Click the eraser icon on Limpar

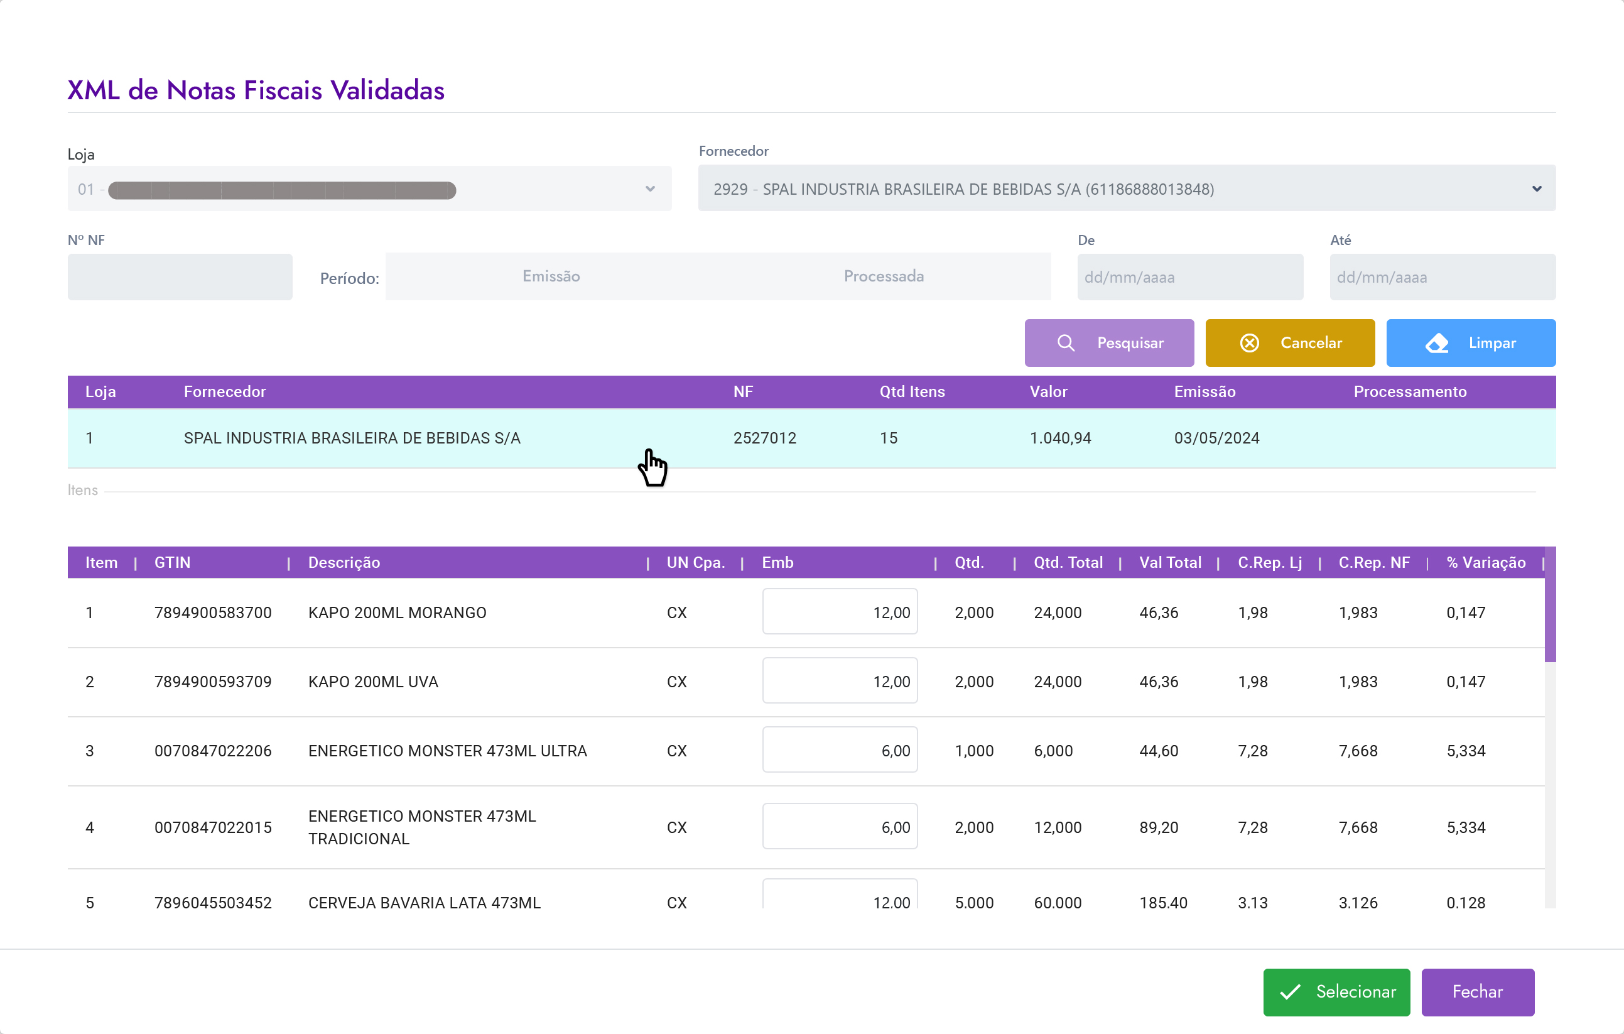(1436, 342)
